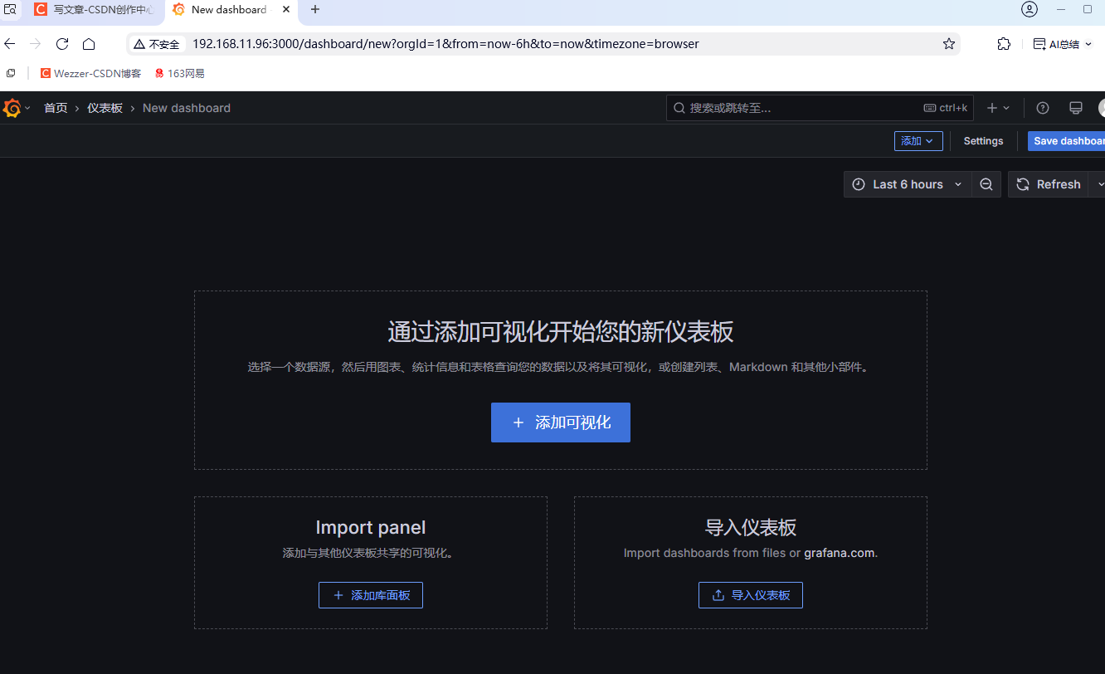Click the Refresh button

tap(1049, 184)
